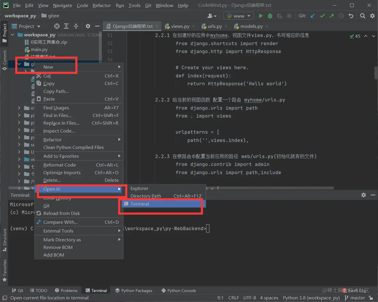Open the New submenu

click(79, 67)
